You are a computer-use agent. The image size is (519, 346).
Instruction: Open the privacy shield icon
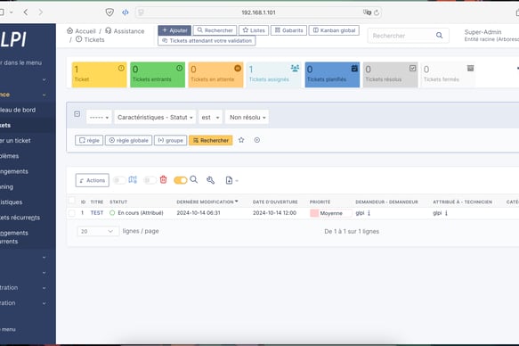tap(109, 12)
